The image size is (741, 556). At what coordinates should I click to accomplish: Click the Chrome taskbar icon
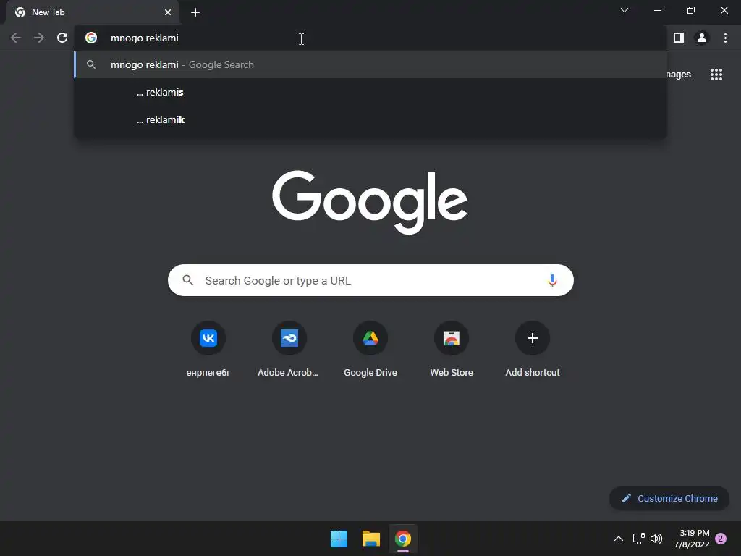click(402, 539)
